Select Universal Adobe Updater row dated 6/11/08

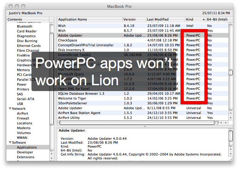click(143, 108)
